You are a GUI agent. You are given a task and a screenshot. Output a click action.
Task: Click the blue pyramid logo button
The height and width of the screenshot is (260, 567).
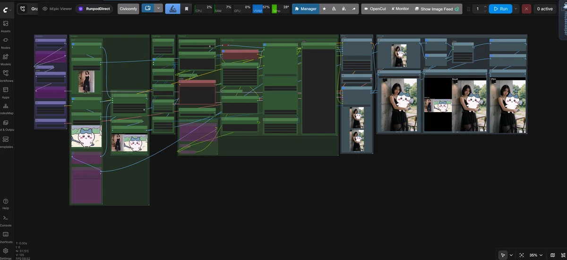tap(172, 9)
